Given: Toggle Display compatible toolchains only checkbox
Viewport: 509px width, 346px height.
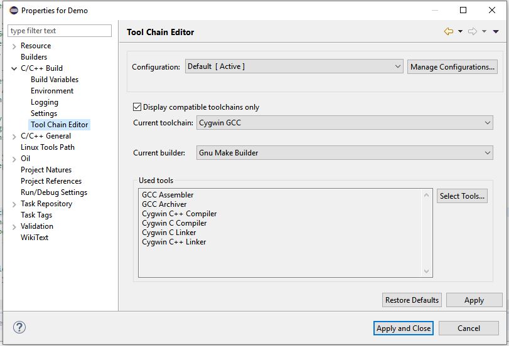Looking at the screenshot, I should point(137,107).
